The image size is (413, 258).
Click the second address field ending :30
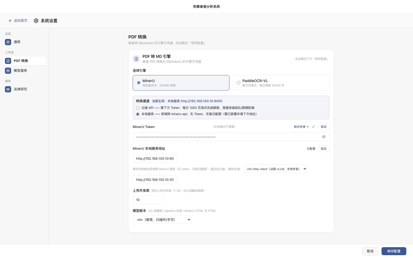(x=155, y=180)
